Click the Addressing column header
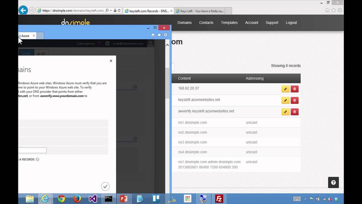Image resolution: width=362 pixels, height=204 pixels. pyautogui.click(x=255, y=78)
